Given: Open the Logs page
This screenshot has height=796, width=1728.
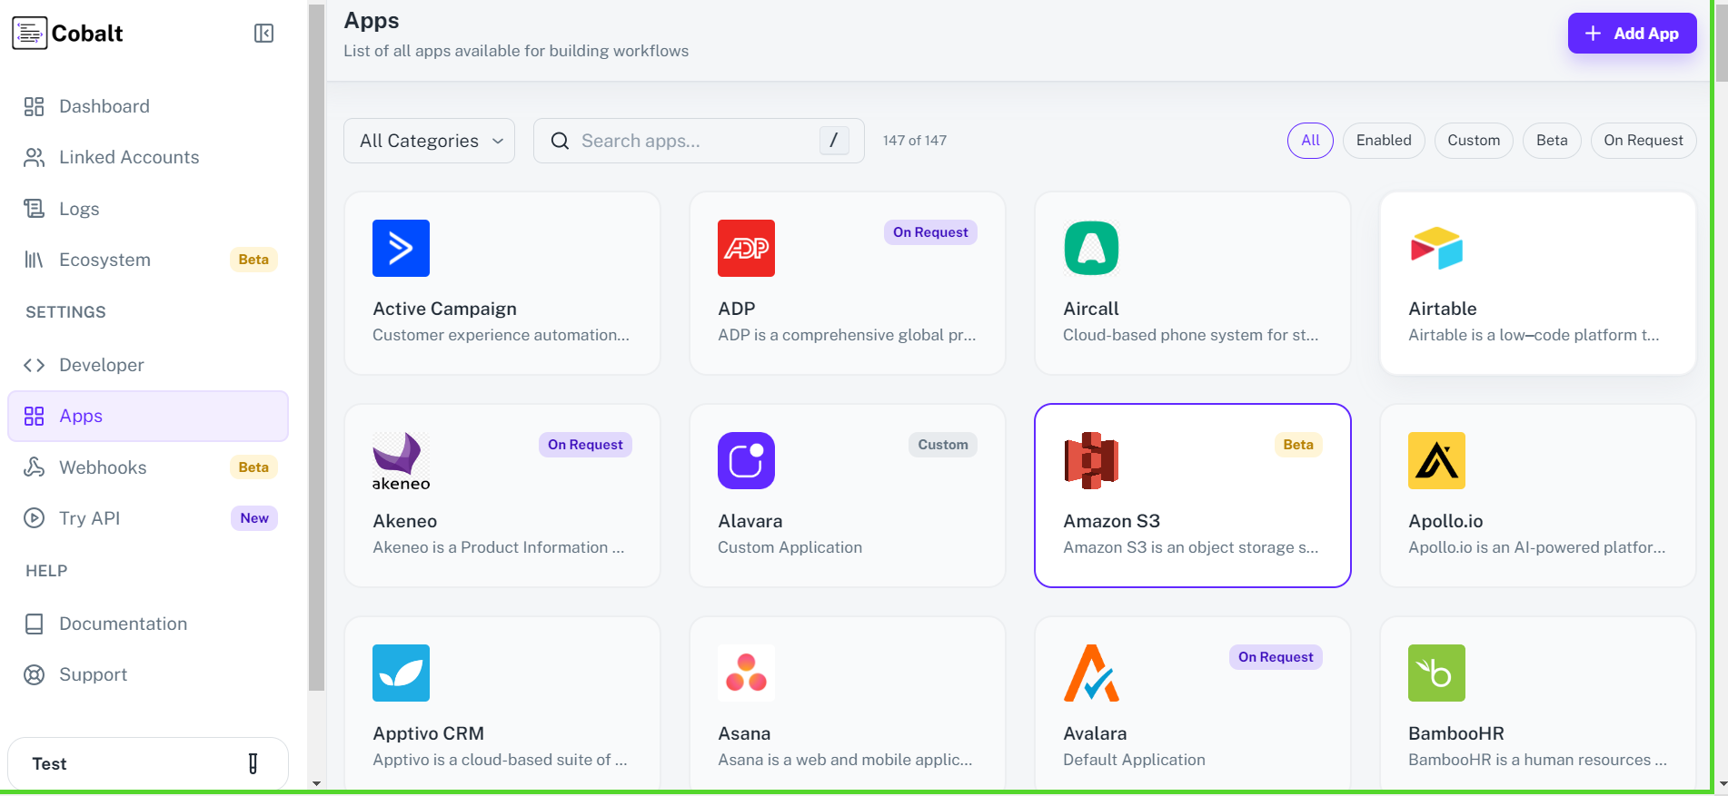Looking at the screenshot, I should coord(148,209).
